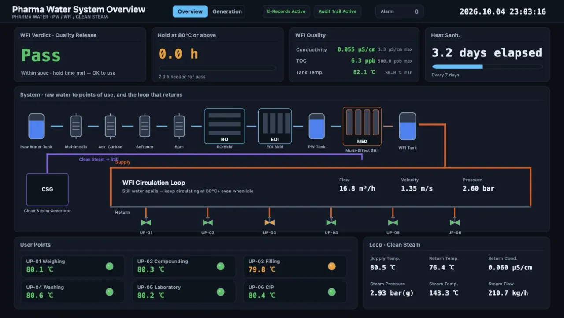564x318 pixels.
Task: Click the Steam Flow 210.7 kg/h value
Action: point(508,293)
